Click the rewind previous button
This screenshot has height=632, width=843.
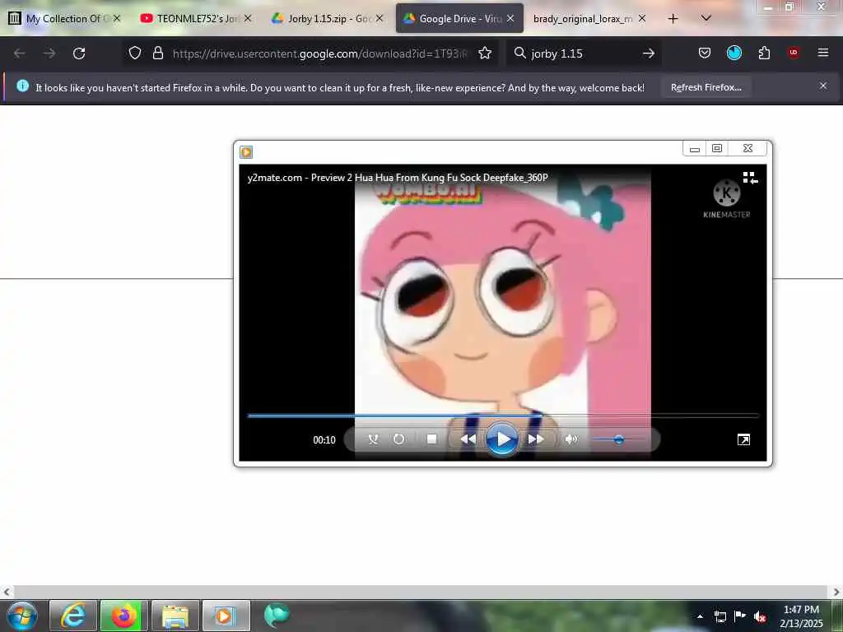[468, 439]
